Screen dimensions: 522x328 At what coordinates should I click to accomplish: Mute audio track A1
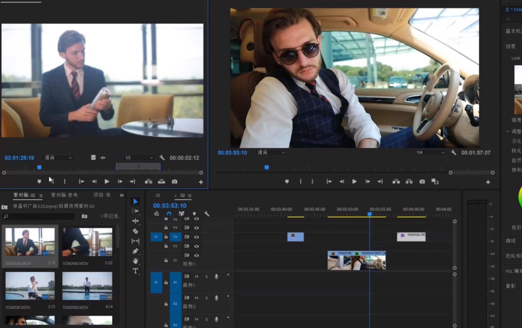[x=196, y=276]
